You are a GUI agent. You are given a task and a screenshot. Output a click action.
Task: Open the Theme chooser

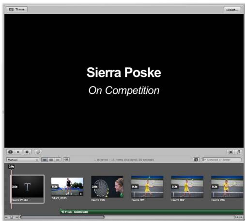point(17,9)
